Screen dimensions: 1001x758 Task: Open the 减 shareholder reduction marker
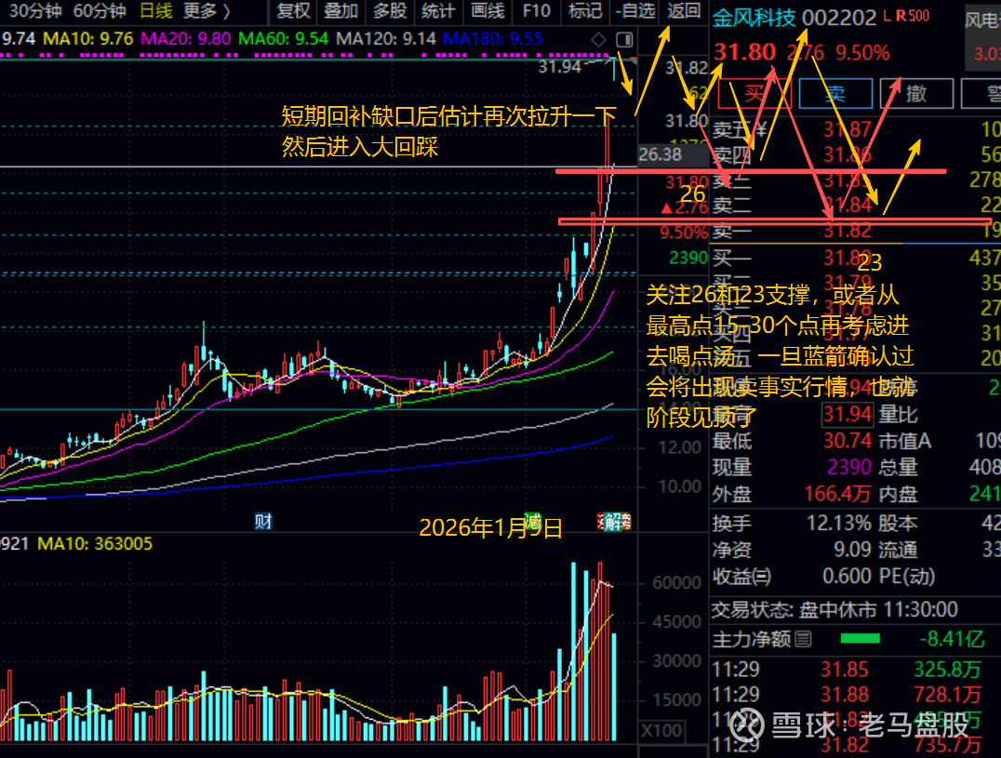[532, 521]
